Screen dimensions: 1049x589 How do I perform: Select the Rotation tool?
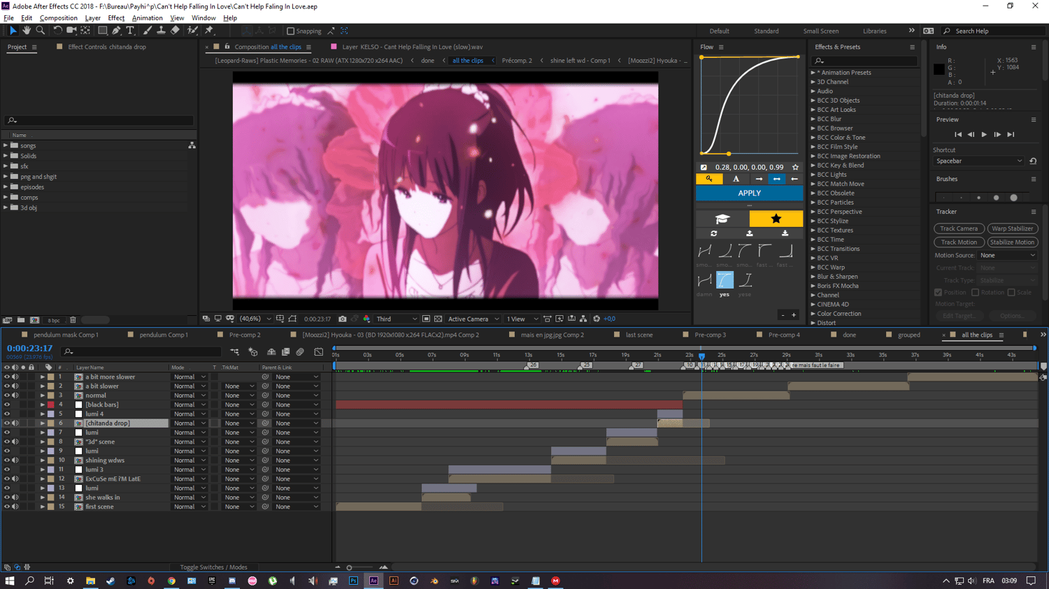tap(57, 31)
